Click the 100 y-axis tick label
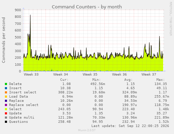The width and height of the screenshot is (174, 134). 18,64
